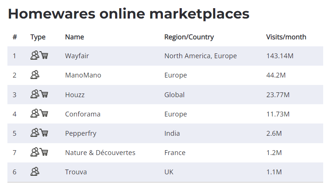This screenshot has width=328, height=191.
Task: Click the Homewares online marketplaces heading
Action: [129, 14]
